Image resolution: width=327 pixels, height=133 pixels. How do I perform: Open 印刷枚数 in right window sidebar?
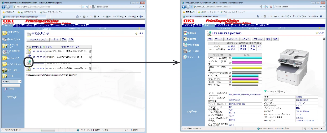tap(190, 39)
